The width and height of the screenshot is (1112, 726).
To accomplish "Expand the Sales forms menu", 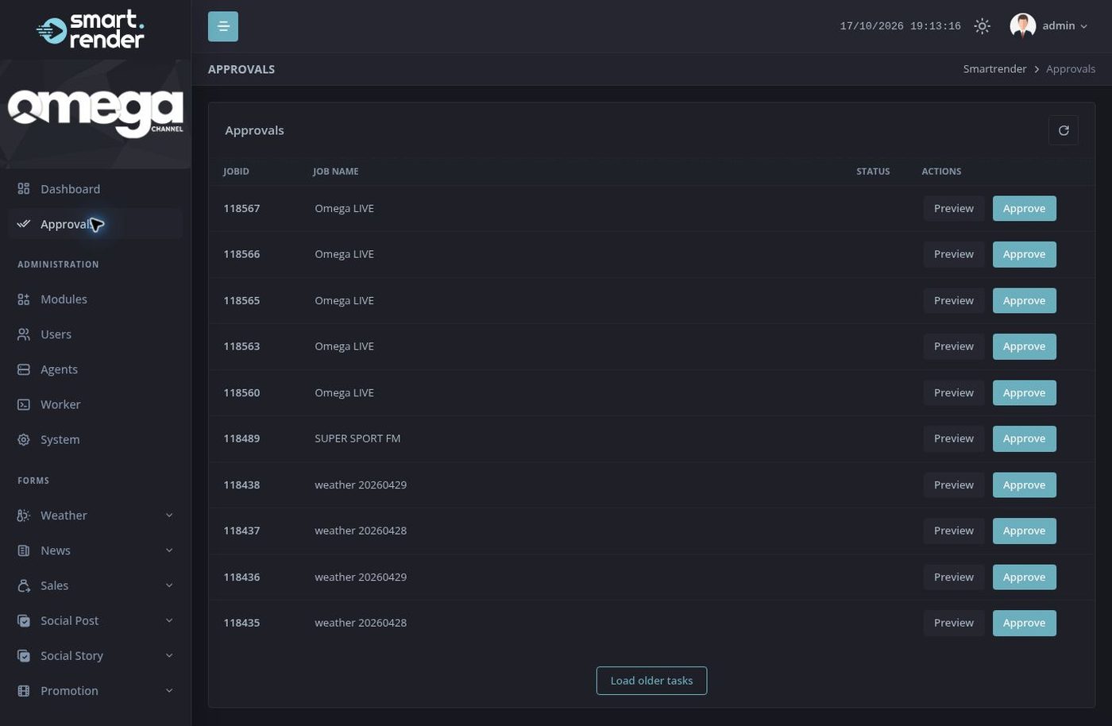I will point(95,585).
